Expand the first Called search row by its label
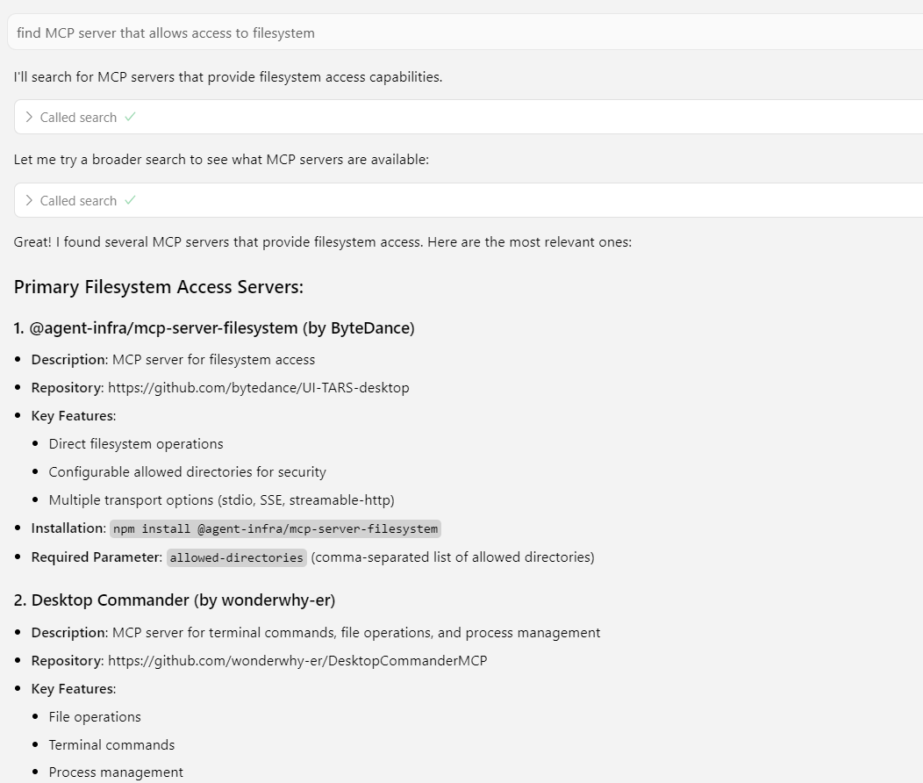 pos(78,118)
